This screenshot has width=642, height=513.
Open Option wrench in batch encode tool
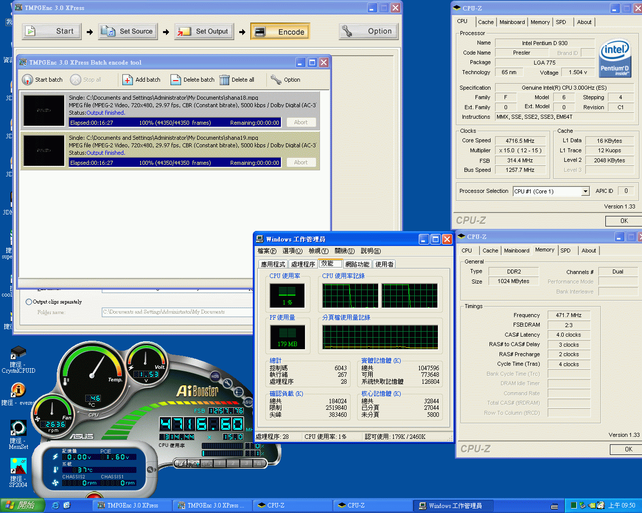(276, 80)
